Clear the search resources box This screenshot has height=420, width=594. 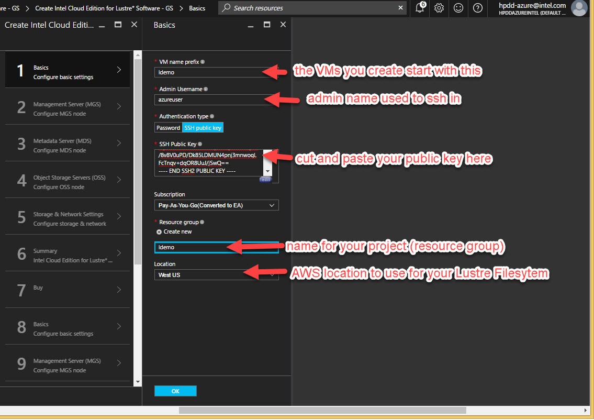click(400, 7)
